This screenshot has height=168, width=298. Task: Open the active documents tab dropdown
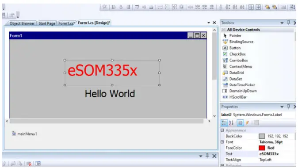[x=209, y=23]
